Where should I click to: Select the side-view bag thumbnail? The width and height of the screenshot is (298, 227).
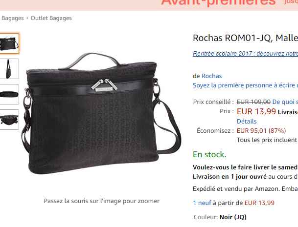pyautogui.click(x=9, y=69)
